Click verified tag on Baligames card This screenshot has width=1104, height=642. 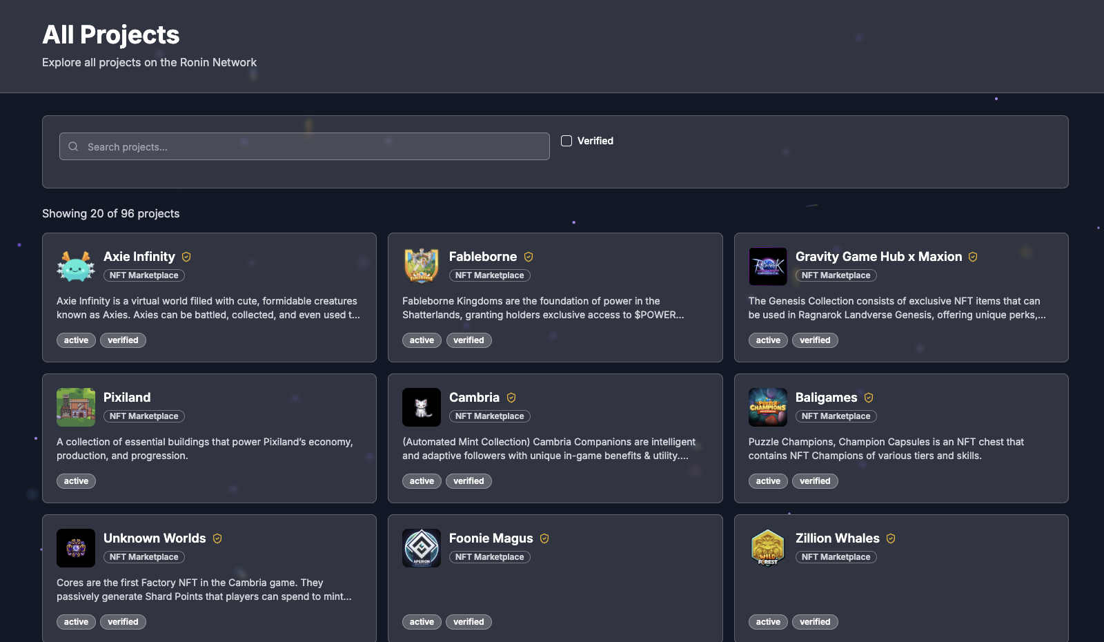point(815,481)
